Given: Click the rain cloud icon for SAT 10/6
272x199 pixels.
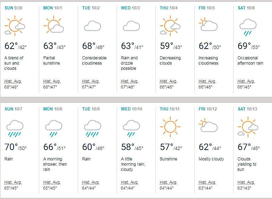Looking at the screenshot, I should click(248, 27).
